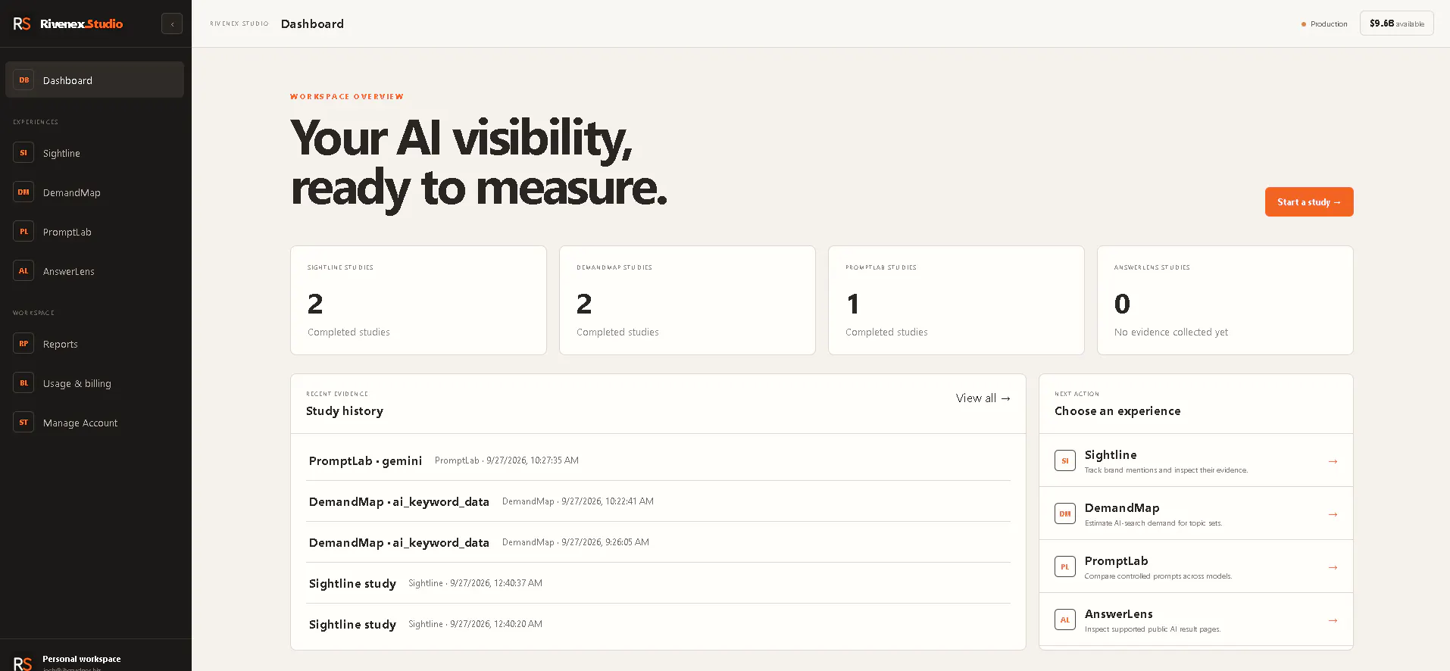Image resolution: width=1450 pixels, height=671 pixels.
Task: Click the SI Sightline sidebar icon
Action: [23, 153]
